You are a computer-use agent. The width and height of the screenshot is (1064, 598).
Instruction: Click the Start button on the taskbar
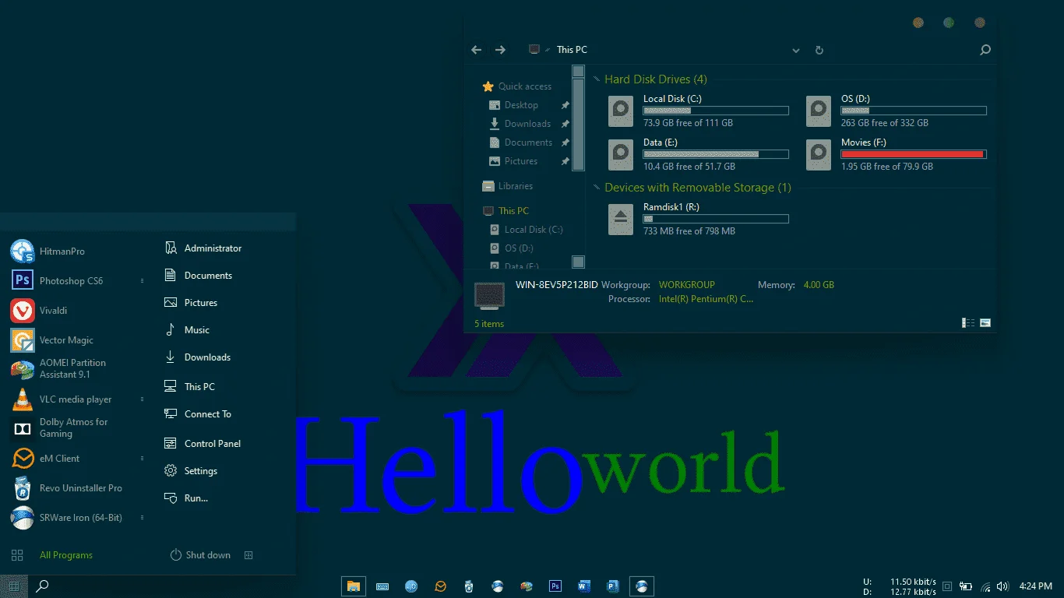(14, 586)
